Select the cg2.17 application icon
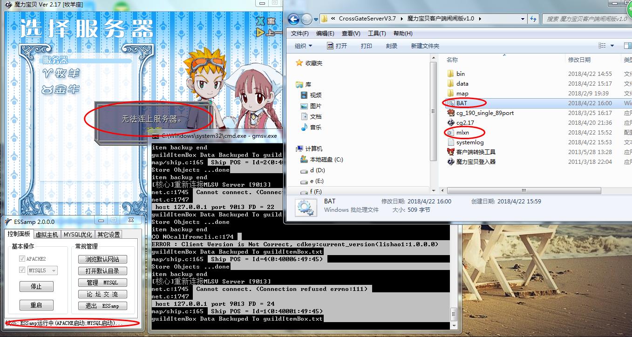This screenshot has width=632, height=337. (450, 122)
